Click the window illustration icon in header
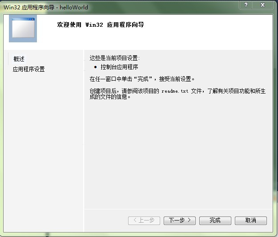278x237 pixels. click(x=23, y=29)
